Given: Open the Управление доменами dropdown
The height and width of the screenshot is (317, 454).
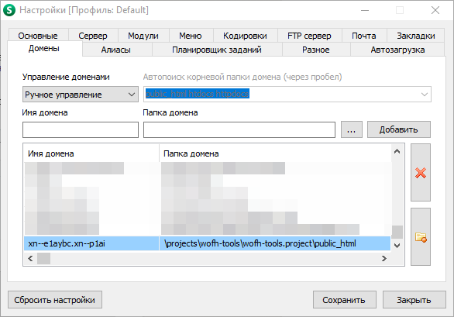Looking at the screenshot, I should pos(81,95).
